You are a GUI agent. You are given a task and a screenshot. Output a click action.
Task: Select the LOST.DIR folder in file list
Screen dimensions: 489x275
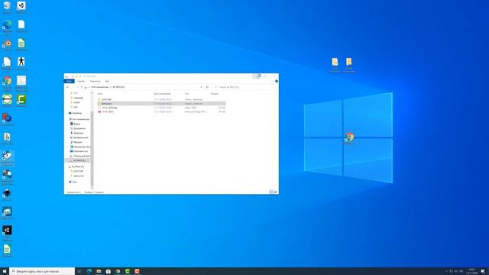point(106,99)
